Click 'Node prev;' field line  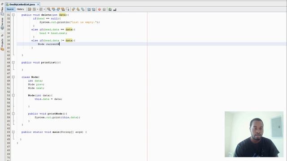click(x=36, y=85)
